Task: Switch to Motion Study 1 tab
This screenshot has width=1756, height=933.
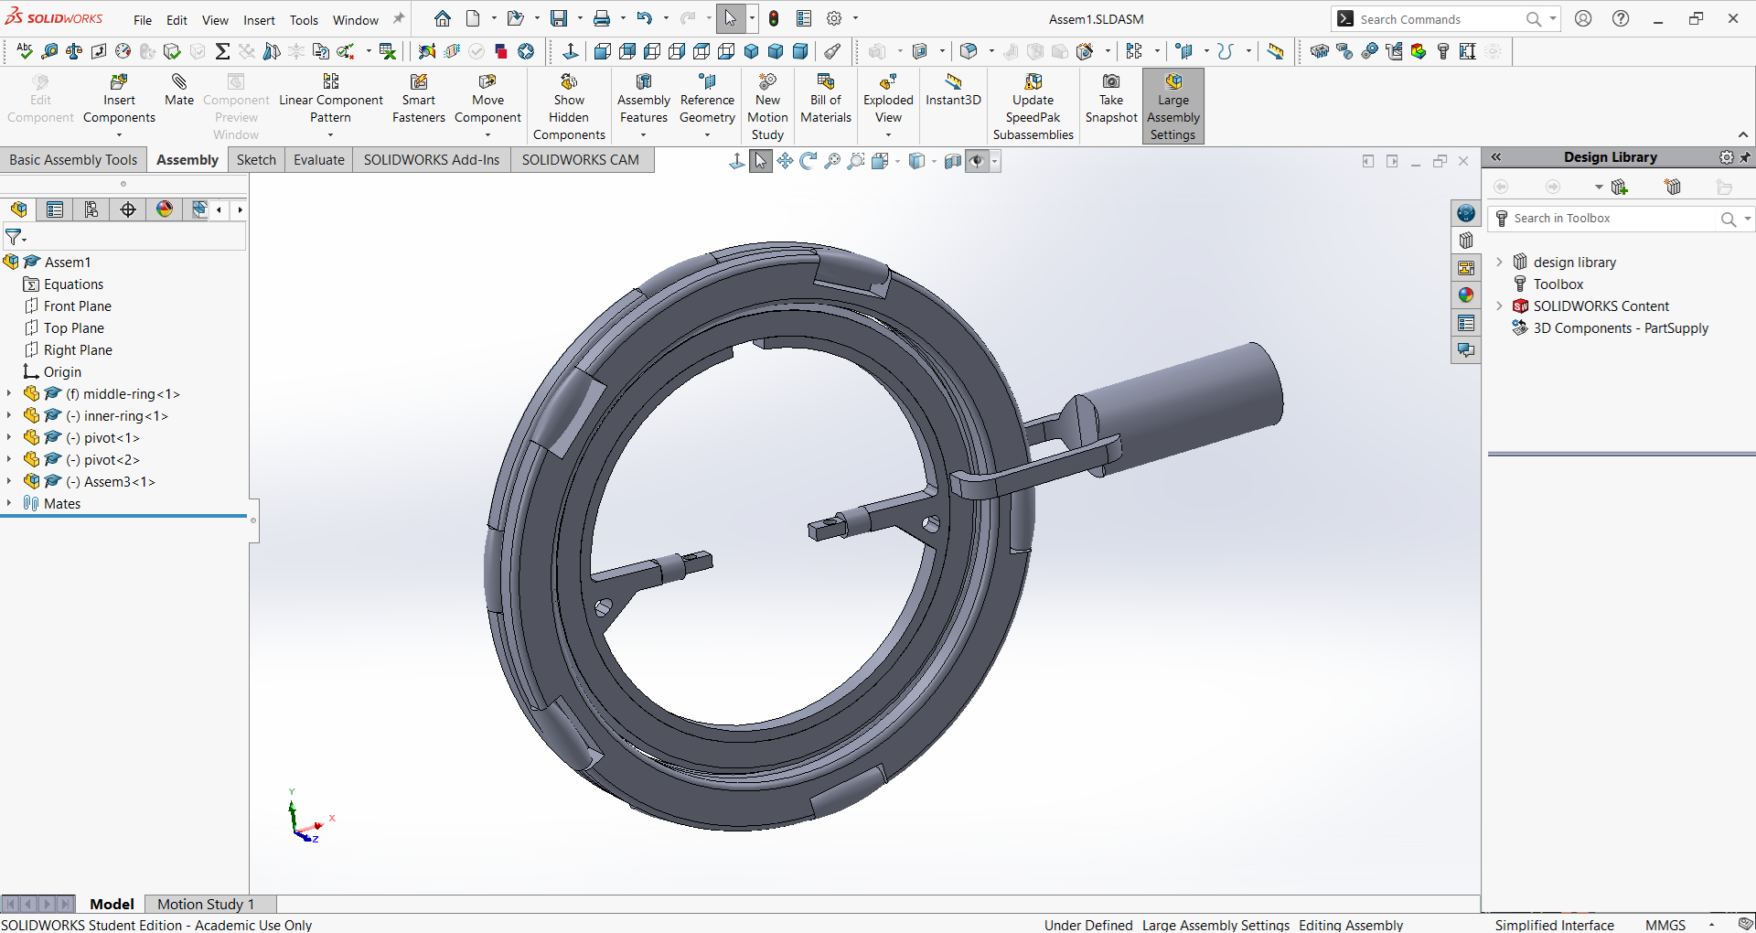Action: [x=205, y=904]
